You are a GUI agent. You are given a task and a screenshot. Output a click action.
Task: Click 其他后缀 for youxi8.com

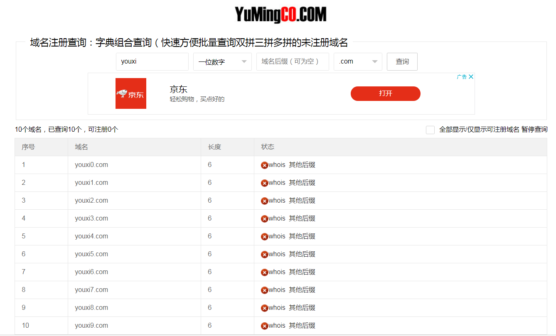point(302,308)
